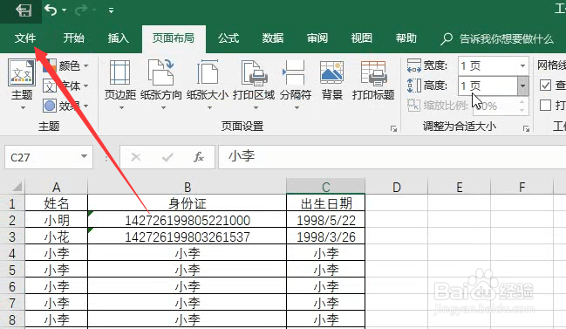Screen dimensions: 566x329
Task: Click the Name Box showing C27
Action: (49, 157)
